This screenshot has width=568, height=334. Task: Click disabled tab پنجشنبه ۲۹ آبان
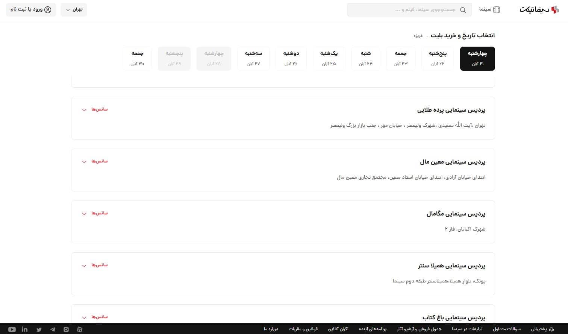pos(174,59)
